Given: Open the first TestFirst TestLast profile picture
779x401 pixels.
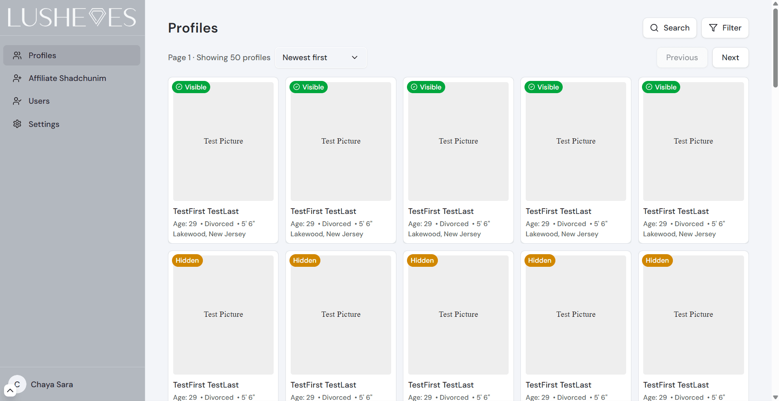Looking at the screenshot, I should [223, 141].
